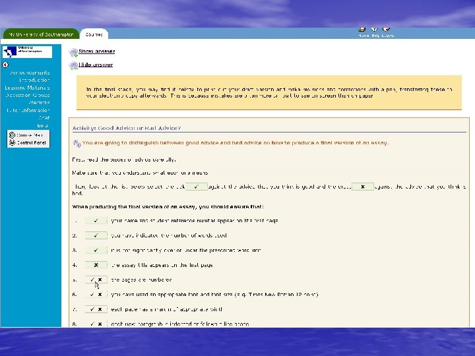The image size is (475, 356).
Task: Open Weblinks in the course menu
Action: pyautogui.click(x=40, y=103)
